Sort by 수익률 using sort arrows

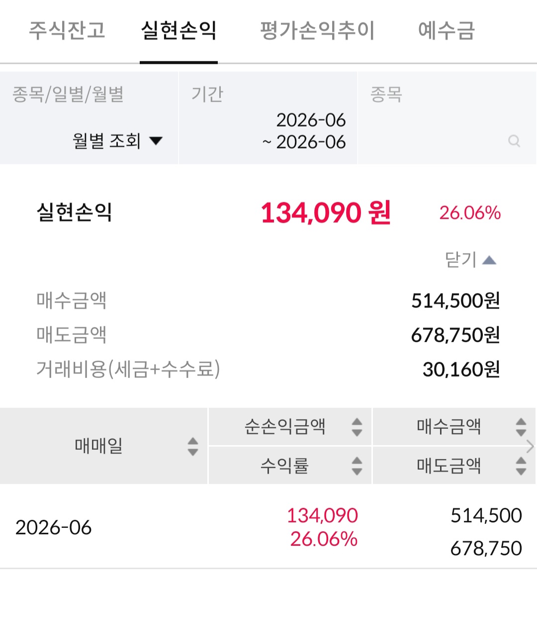357,466
